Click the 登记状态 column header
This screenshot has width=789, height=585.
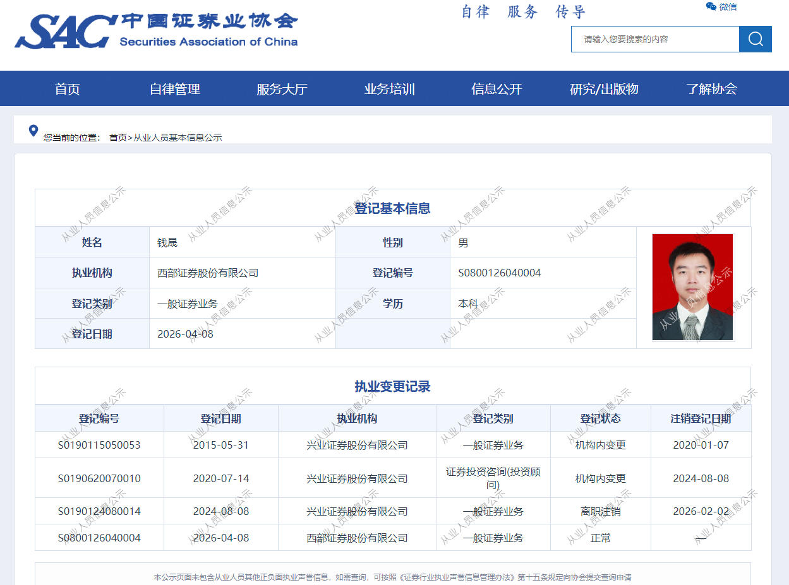[x=600, y=418]
